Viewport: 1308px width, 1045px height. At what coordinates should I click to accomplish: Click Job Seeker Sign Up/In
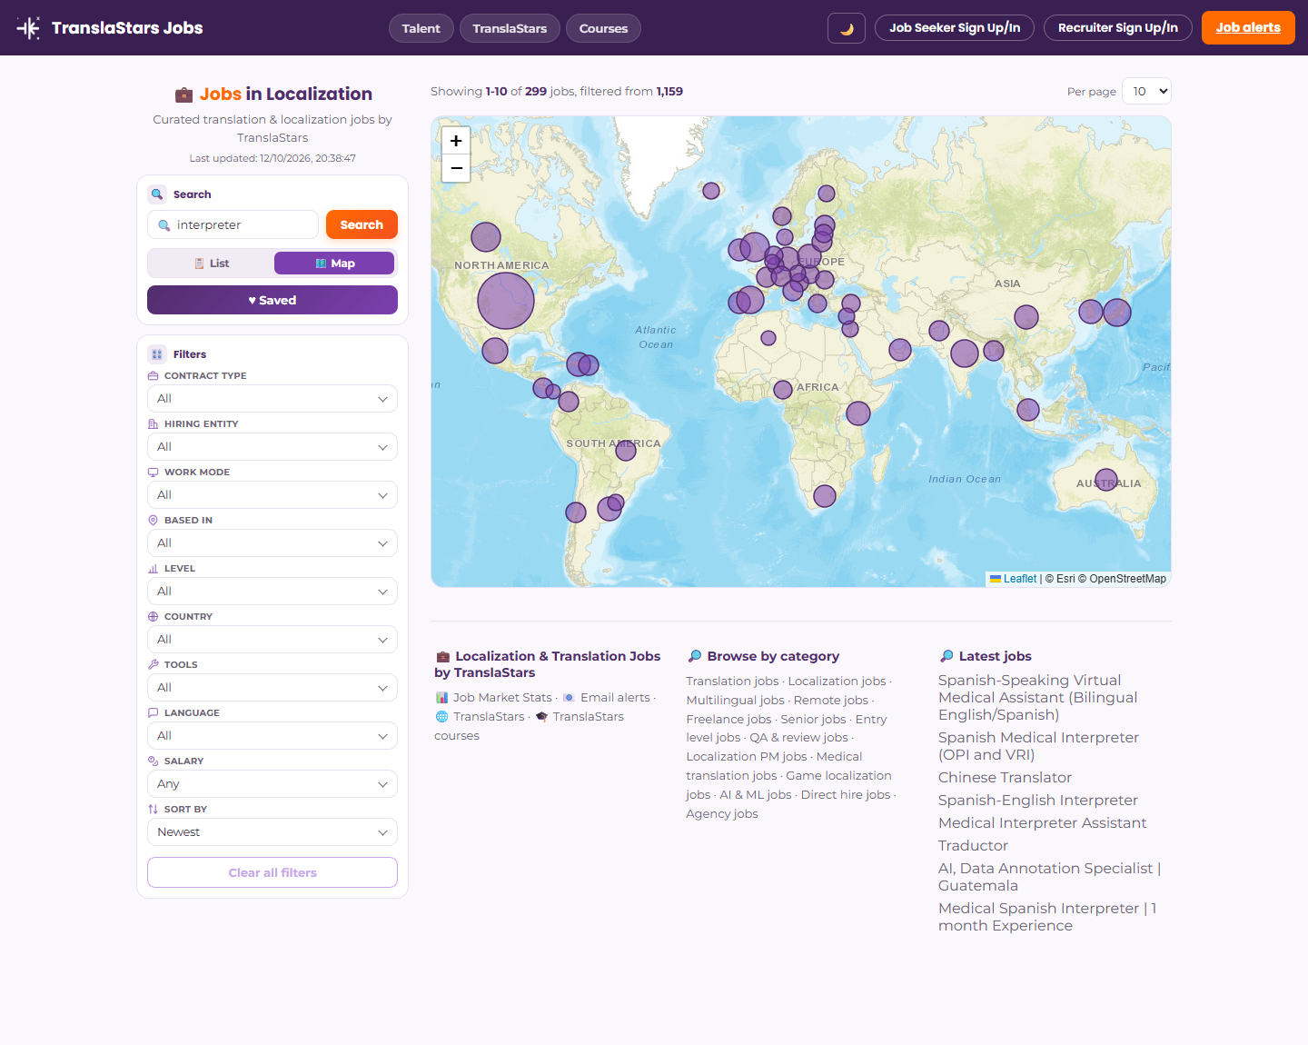tap(955, 28)
